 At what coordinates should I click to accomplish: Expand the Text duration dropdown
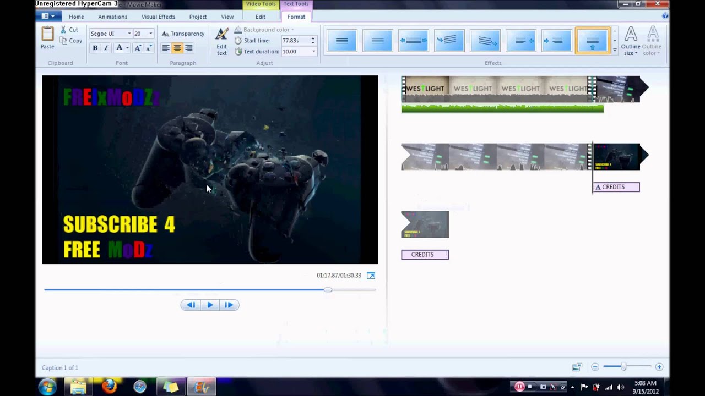(x=313, y=52)
